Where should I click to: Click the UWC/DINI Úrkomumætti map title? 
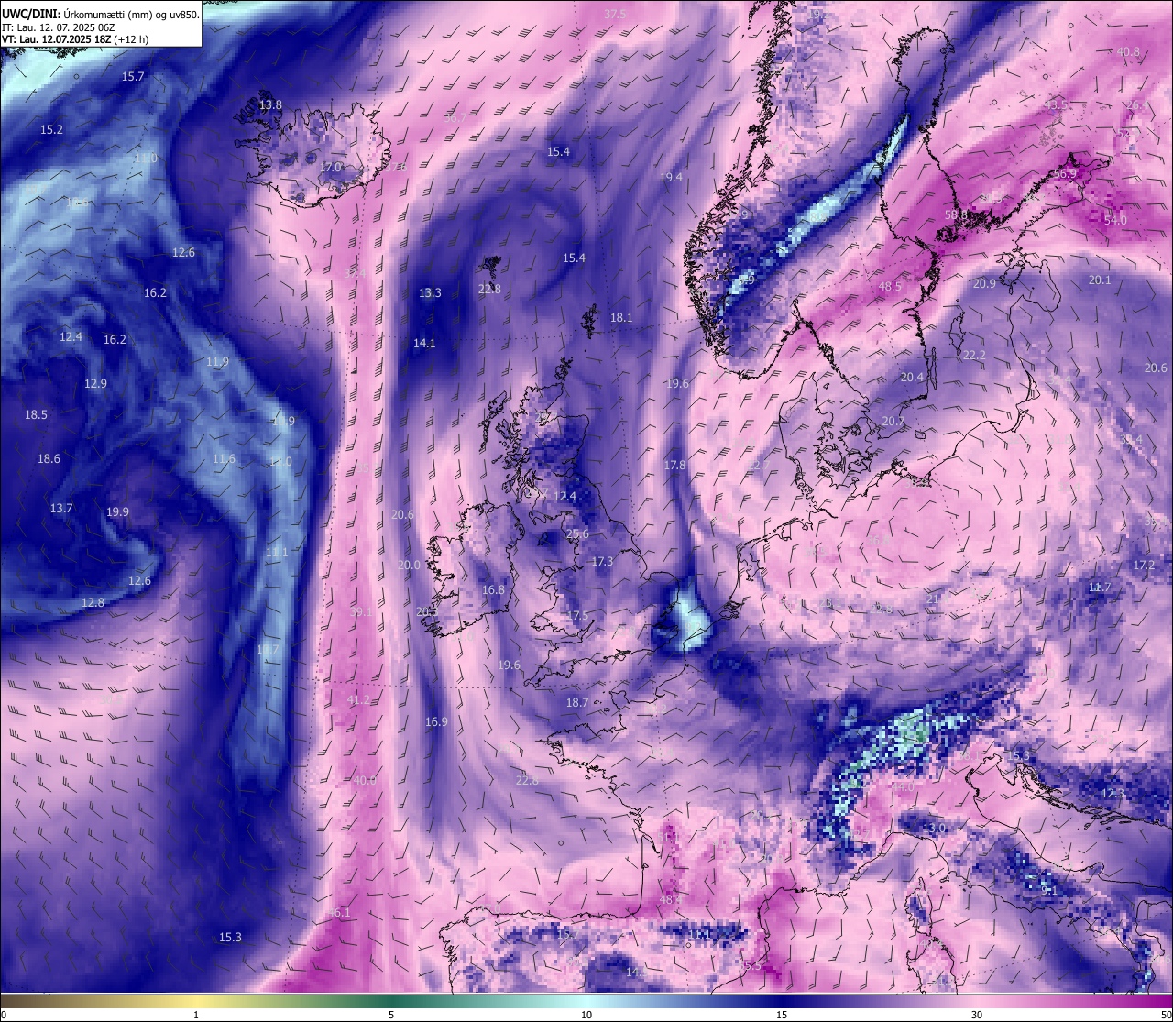click(101, 14)
